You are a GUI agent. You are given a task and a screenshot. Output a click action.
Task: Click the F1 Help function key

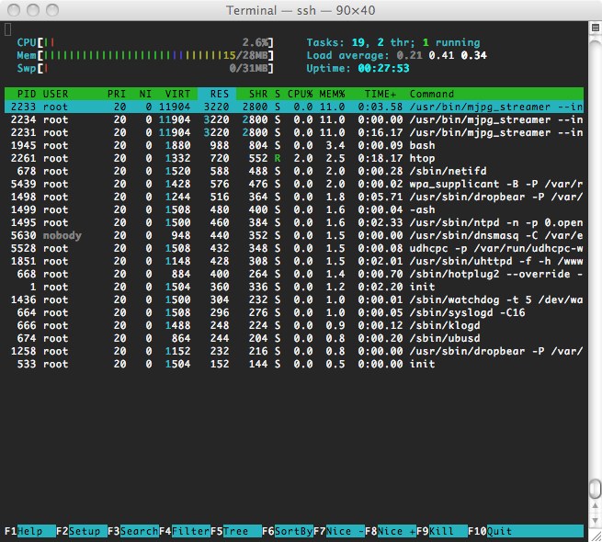30,531
